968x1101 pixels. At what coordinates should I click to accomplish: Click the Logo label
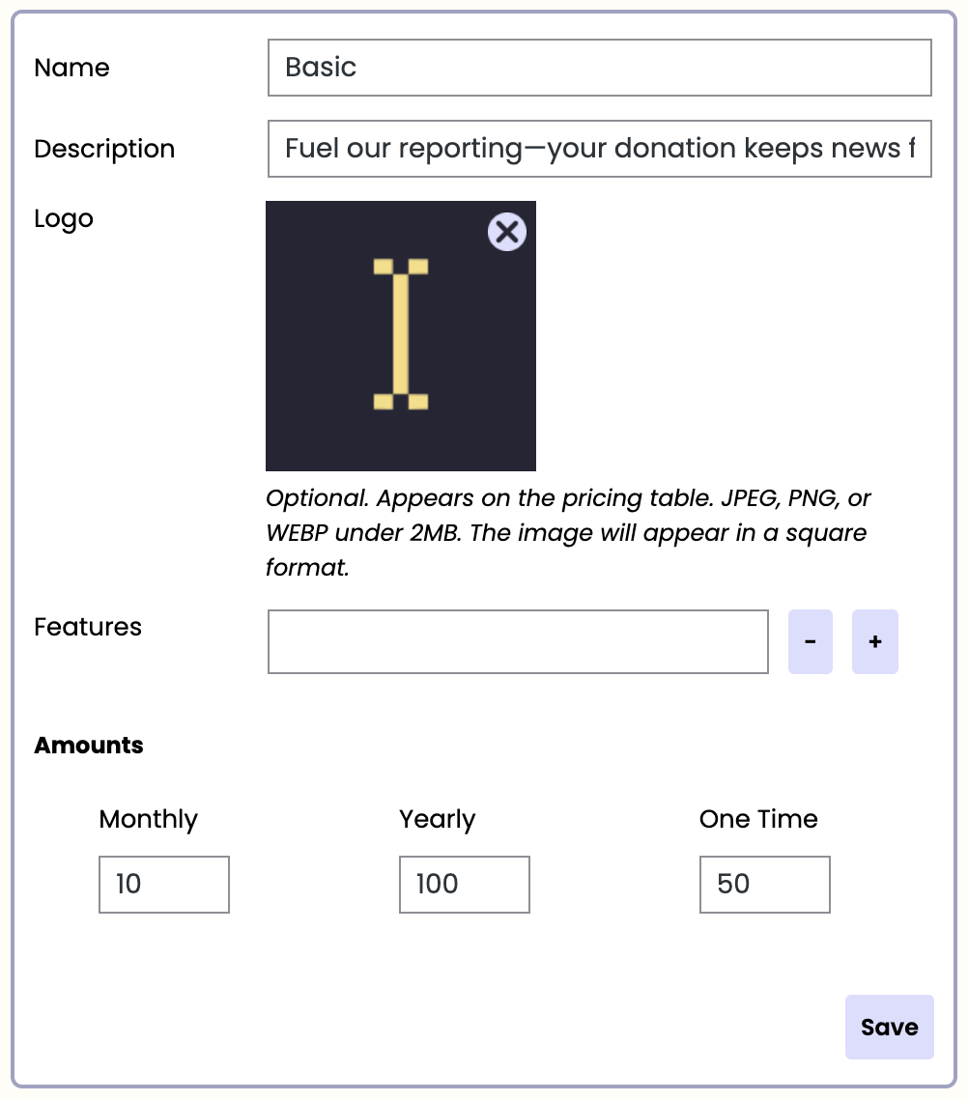tap(64, 218)
